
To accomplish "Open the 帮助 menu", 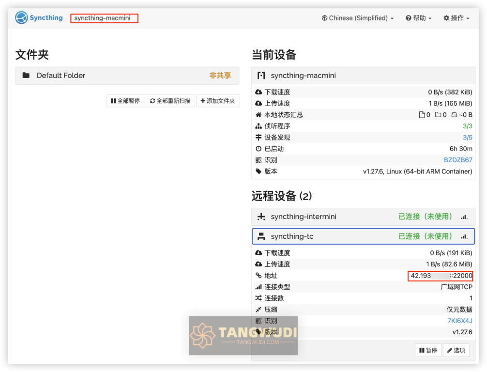I will [x=418, y=18].
